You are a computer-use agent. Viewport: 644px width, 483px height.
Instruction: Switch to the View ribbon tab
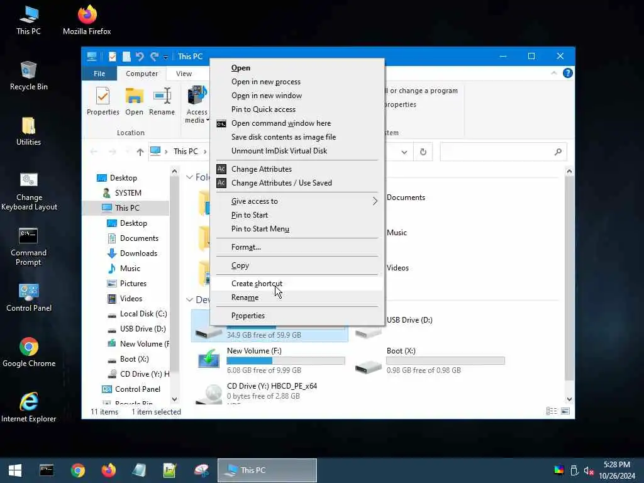click(x=184, y=74)
